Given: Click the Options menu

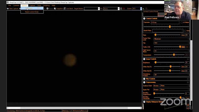Looking at the screenshot, I should point(24,6).
